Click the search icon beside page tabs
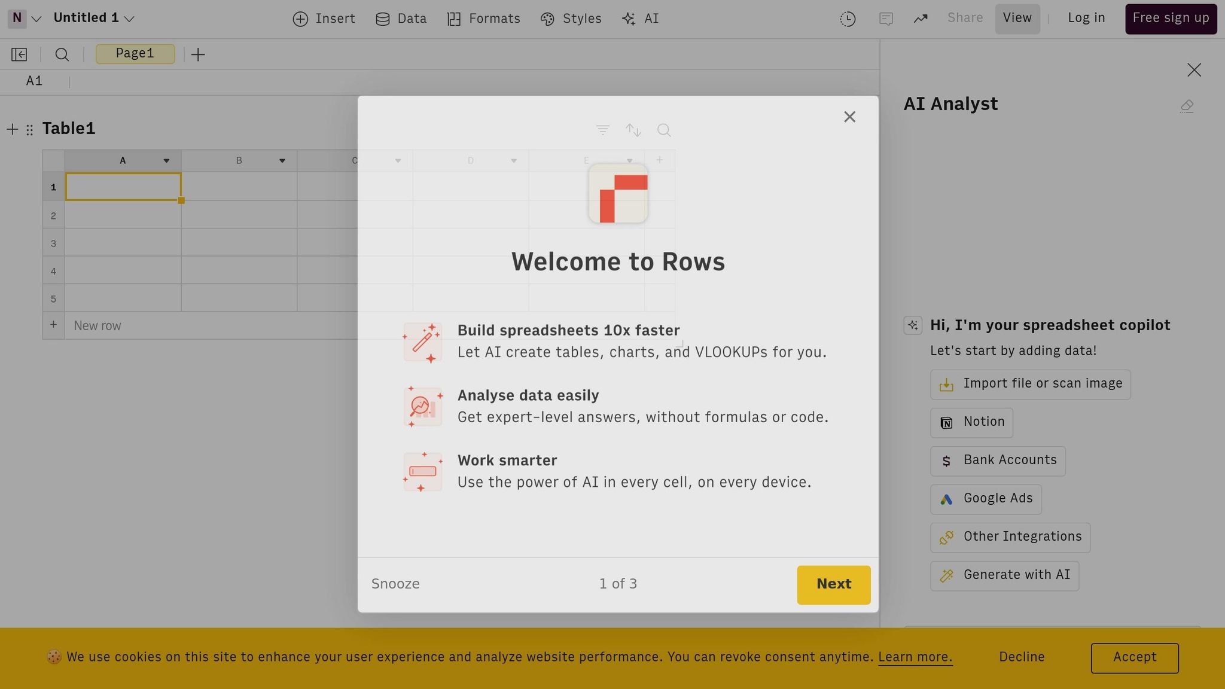1225x689 pixels. (62, 54)
